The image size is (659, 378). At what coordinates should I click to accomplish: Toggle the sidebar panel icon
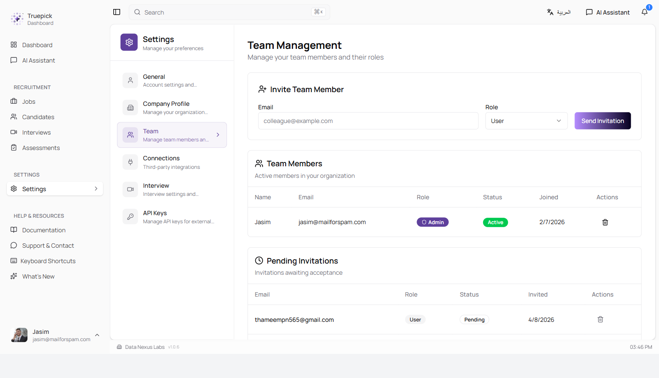[x=117, y=12]
